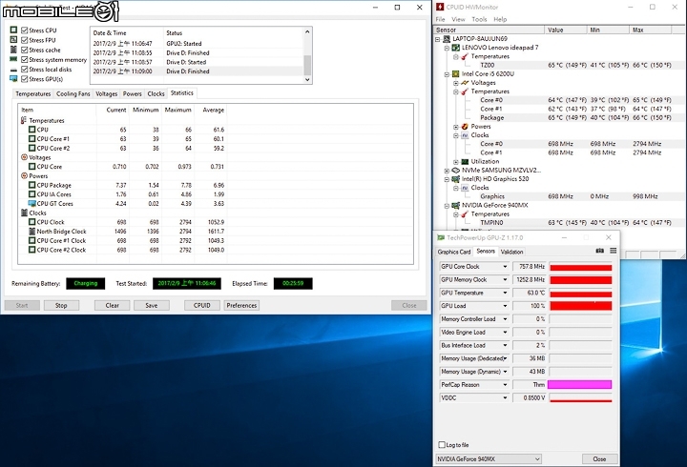Click the cache icon beside Stress cache

[13, 50]
